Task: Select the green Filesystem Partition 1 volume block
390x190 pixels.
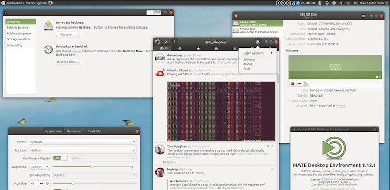Action: click(335, 67)
